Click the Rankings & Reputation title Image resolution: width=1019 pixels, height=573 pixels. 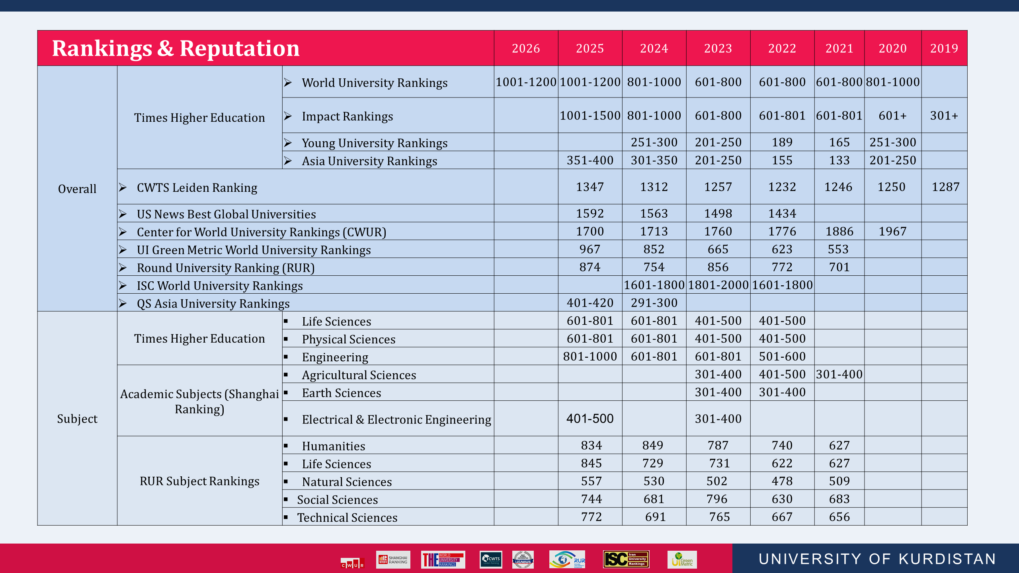tap(176, 49)
